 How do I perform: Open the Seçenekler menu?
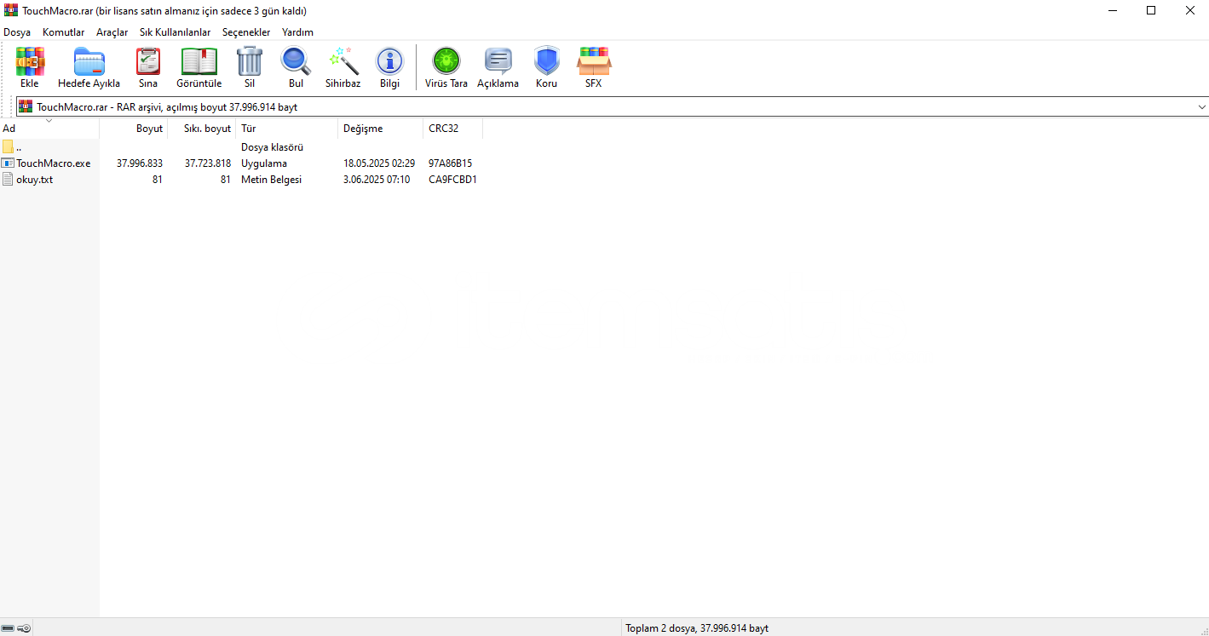point(246,32)
